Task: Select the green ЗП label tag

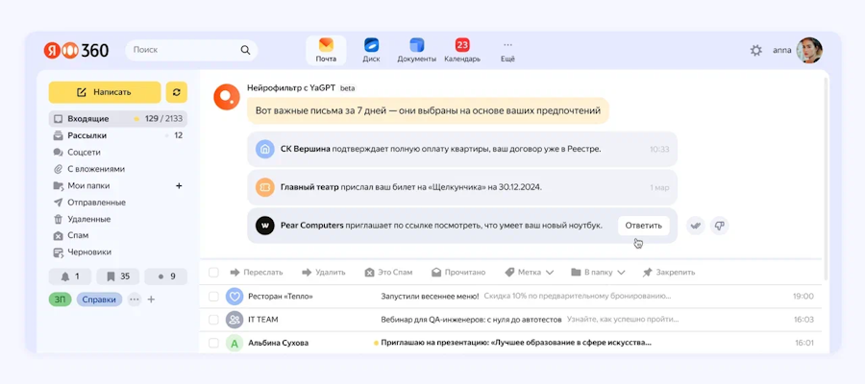Action: (61, 300)
